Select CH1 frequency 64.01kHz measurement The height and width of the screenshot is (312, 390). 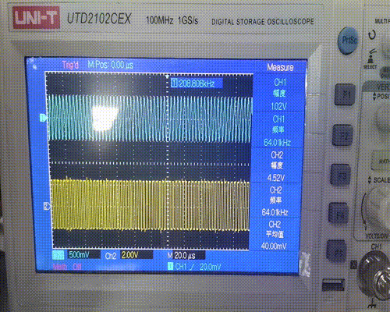pos(278,130)
